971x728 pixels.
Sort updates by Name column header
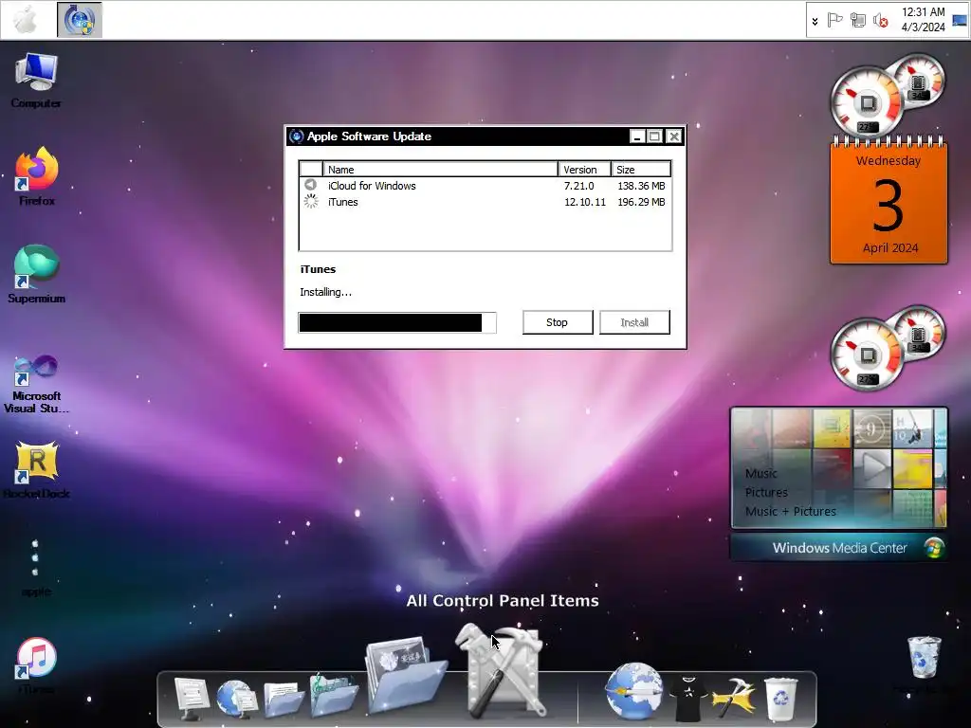tap(440, 169)
